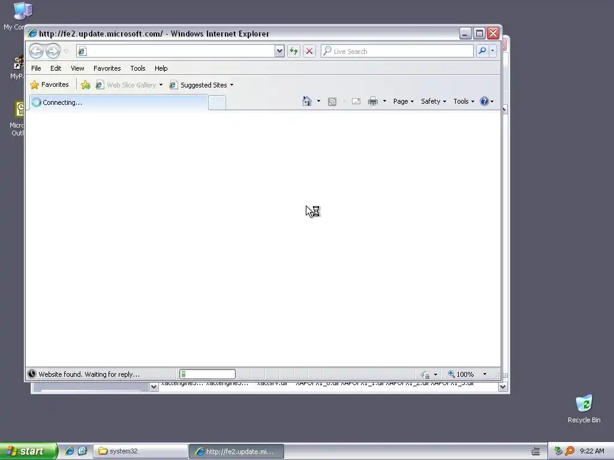The width and height of the screenshot is (614, 460).
Task: Click the zoom level 100% button
Action: point(461,374)
